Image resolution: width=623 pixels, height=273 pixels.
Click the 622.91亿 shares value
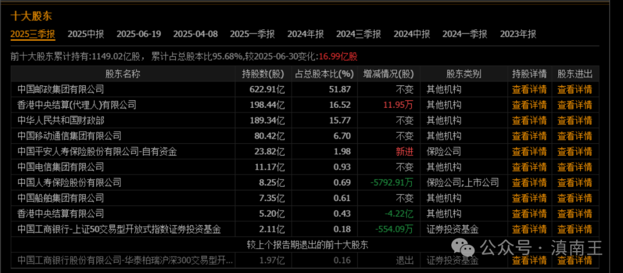267,89
